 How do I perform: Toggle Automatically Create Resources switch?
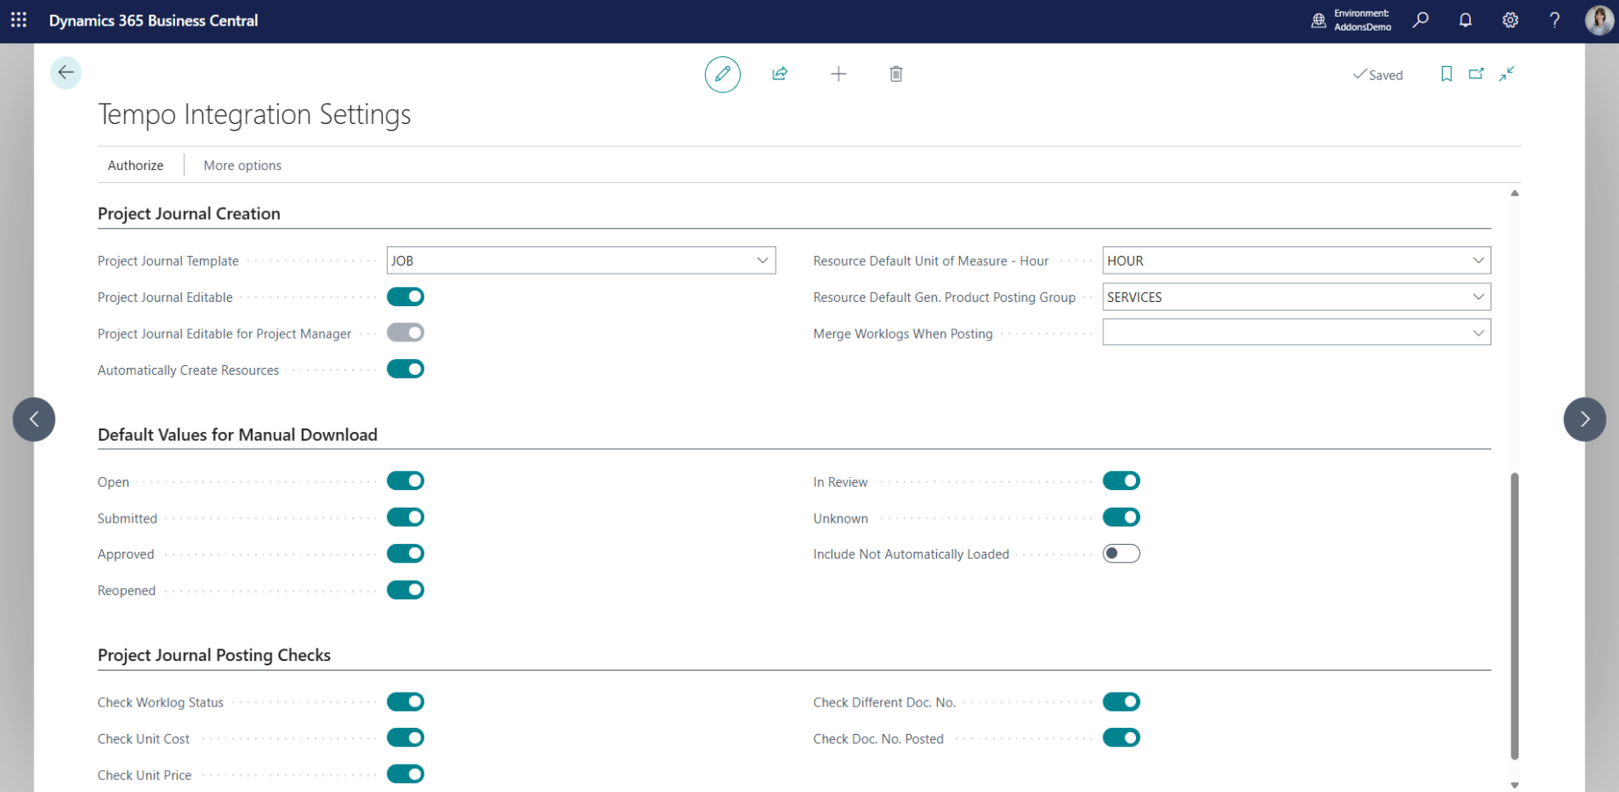click(x=406, y=370)
